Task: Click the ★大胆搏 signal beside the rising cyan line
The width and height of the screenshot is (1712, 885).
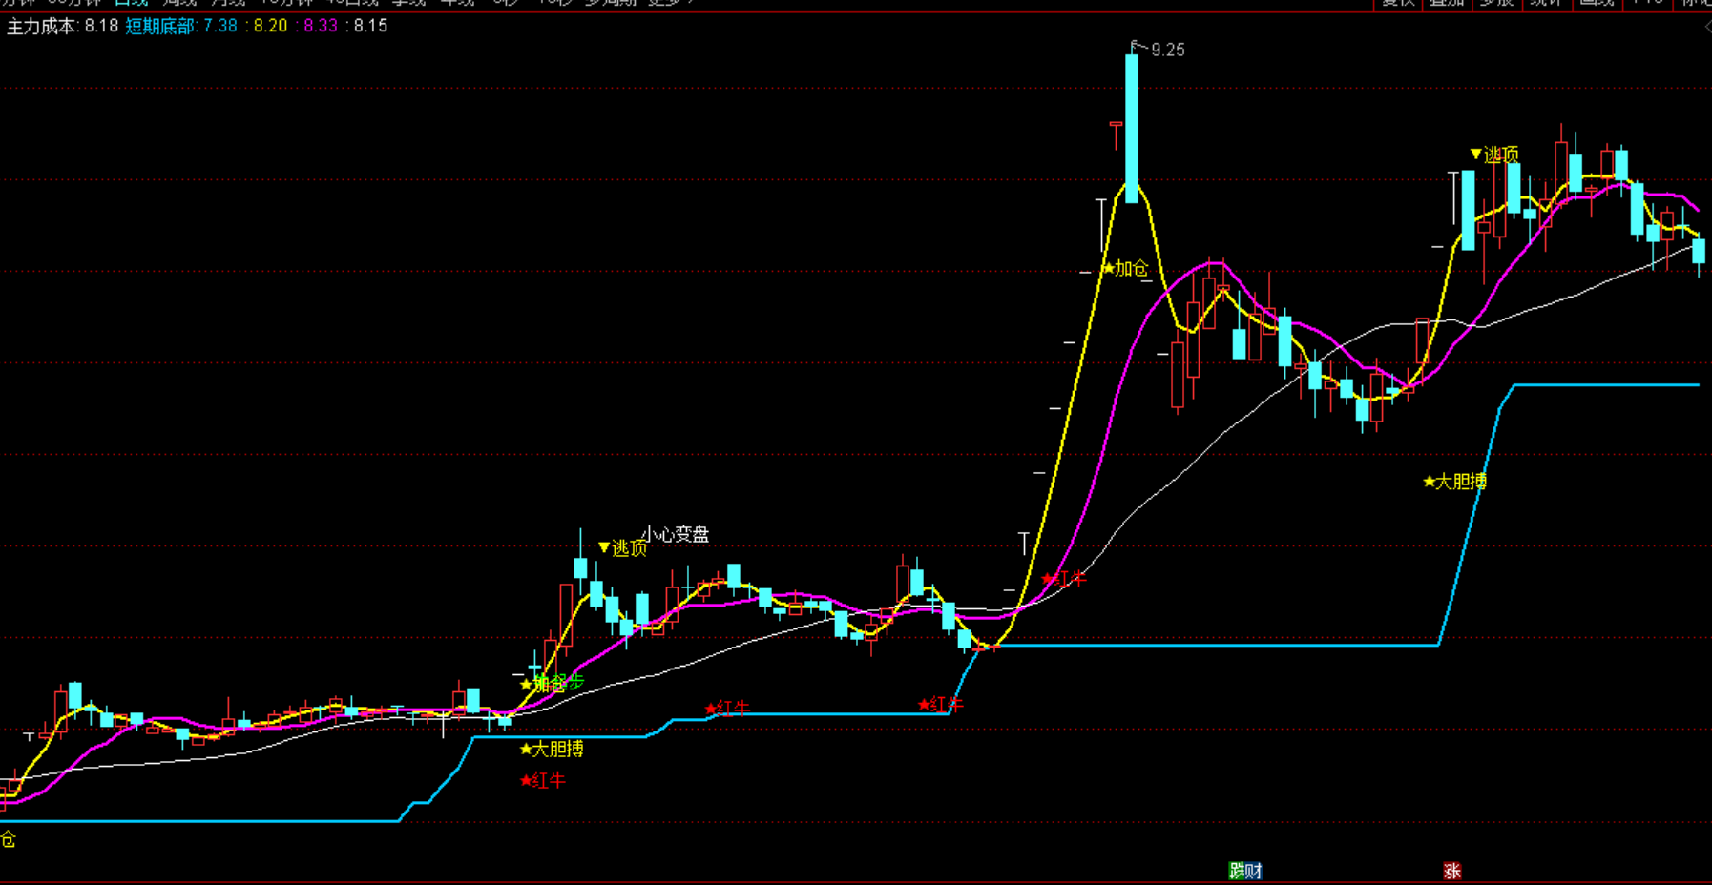Action: tap(1455, 482)
